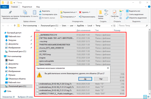Confirm deletion with the Да button

pos(85,79)
